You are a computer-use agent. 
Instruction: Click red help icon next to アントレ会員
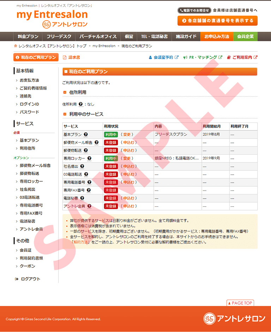pyautogui.click(x=89, y=206)
